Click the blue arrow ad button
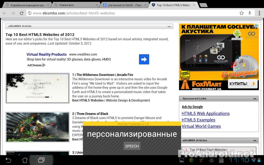264x165 pixels. (x=144, y=59)
